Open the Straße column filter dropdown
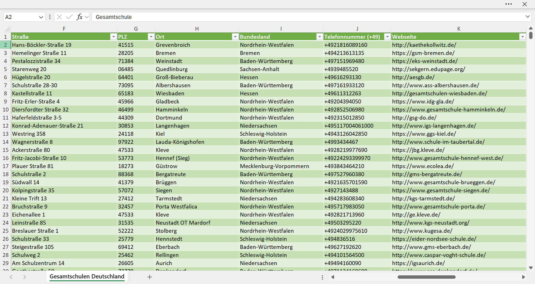Image resolution: width=535 pixels, height=284 pixels. pos(113,37)
